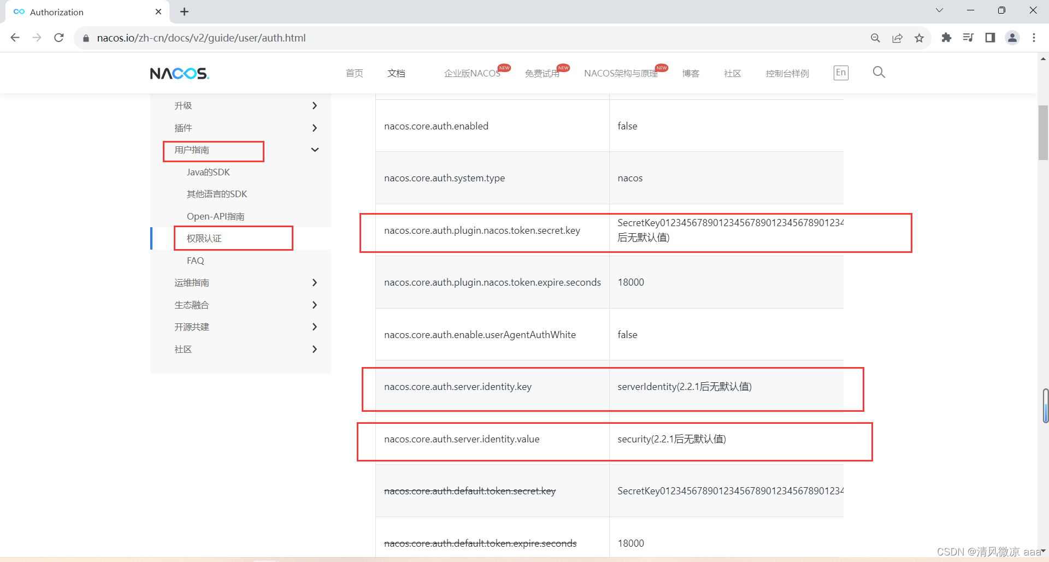Expand the 升级 sidebar section arrow
Viewport: 1049px width, 562px height.
coord(315,105)
